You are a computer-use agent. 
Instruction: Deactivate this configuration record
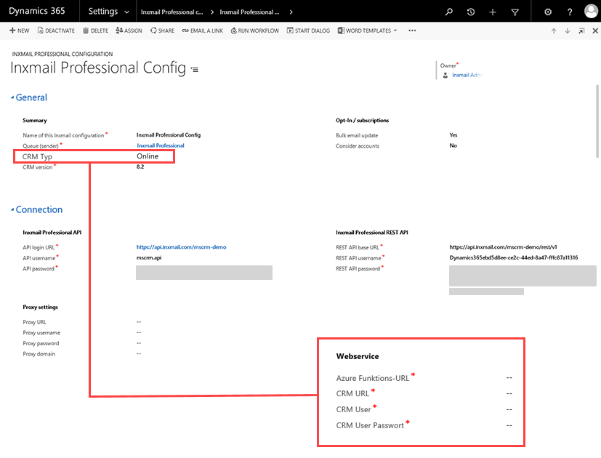click(56, 31)
